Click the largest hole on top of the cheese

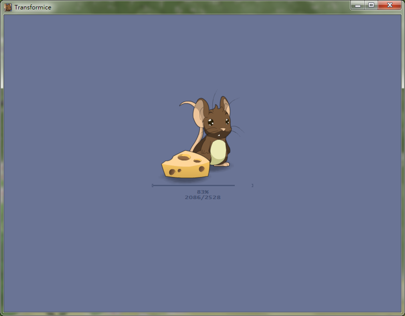click(x=184, y=157)
